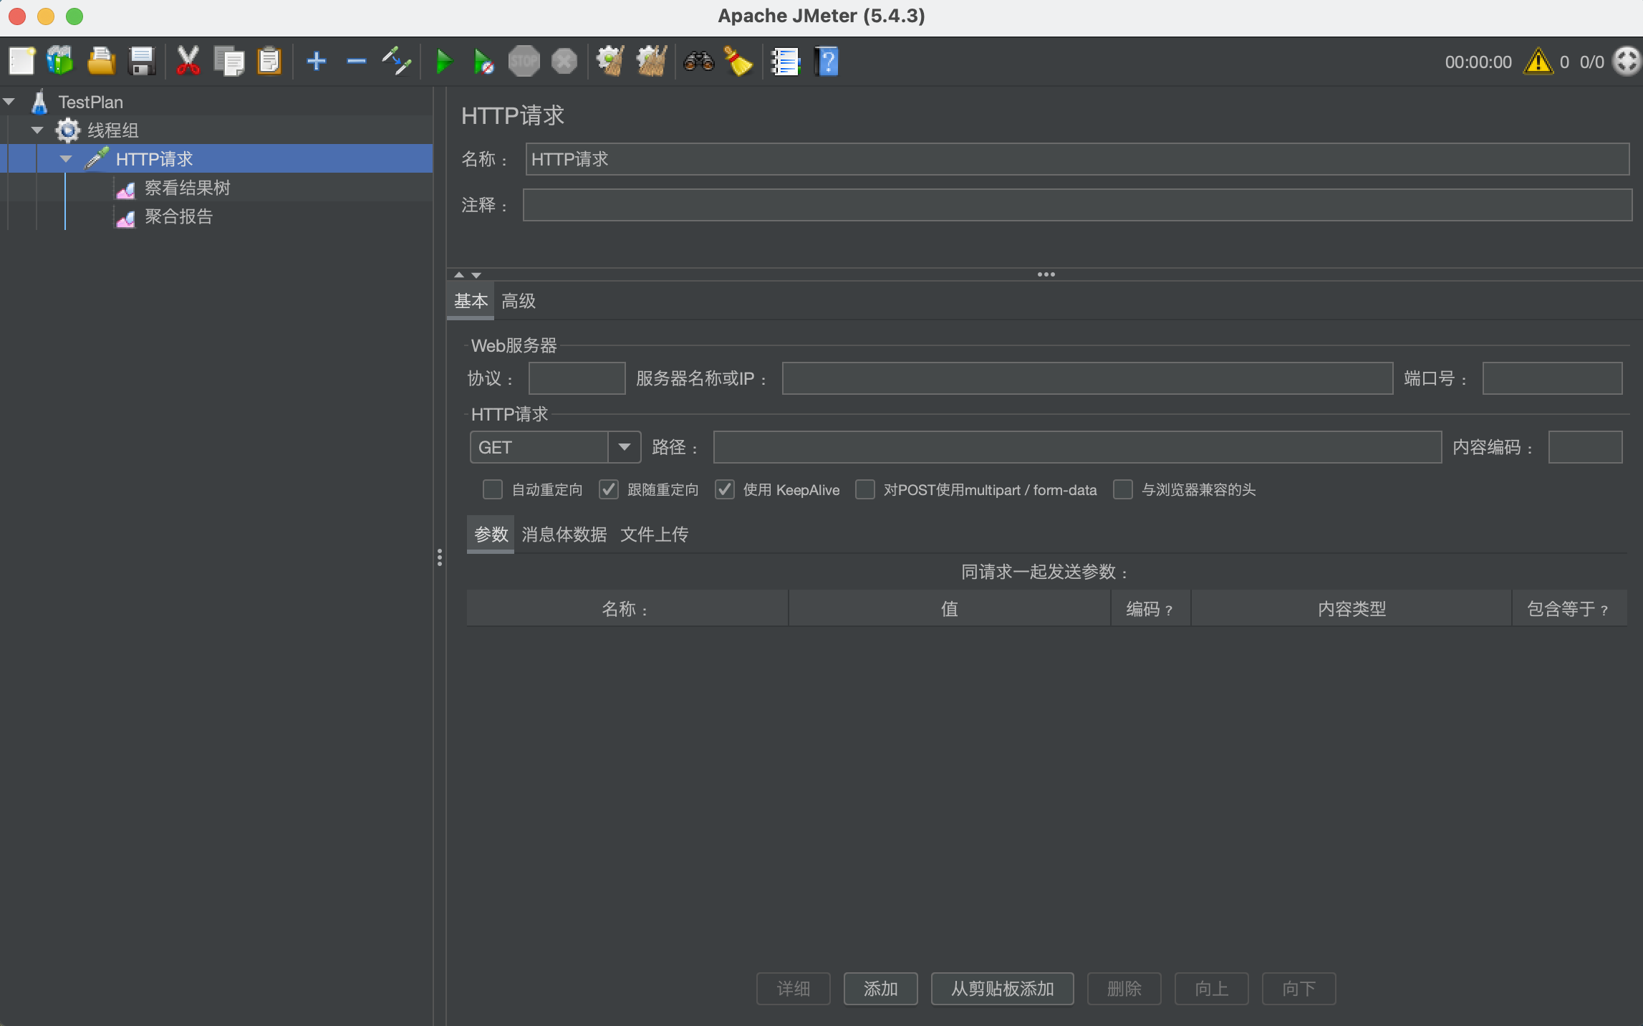Click the 添加 button
This screenshot has height=1026, width=1643.
[880, 989]
